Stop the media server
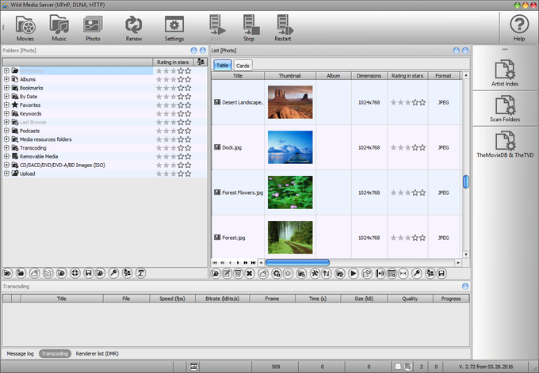The width and height of the screenshot is (539, 373). click(249, 28)
